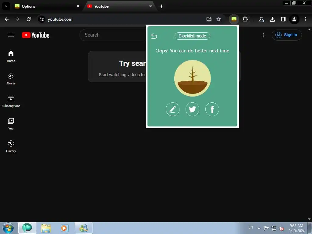
Task: View site information icon beside URL
Action: pos(41,19)
